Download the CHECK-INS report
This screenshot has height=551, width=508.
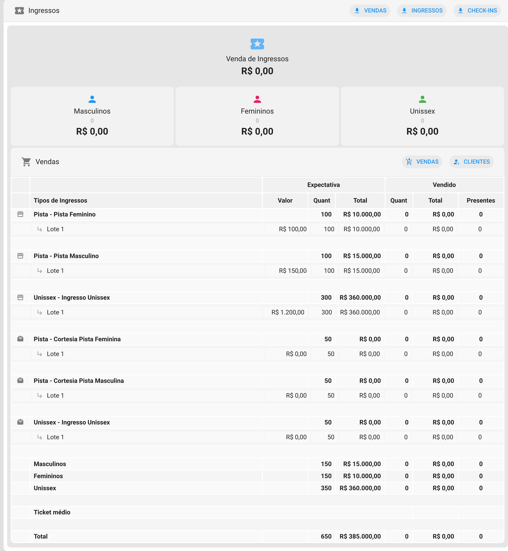pos(477,10)
